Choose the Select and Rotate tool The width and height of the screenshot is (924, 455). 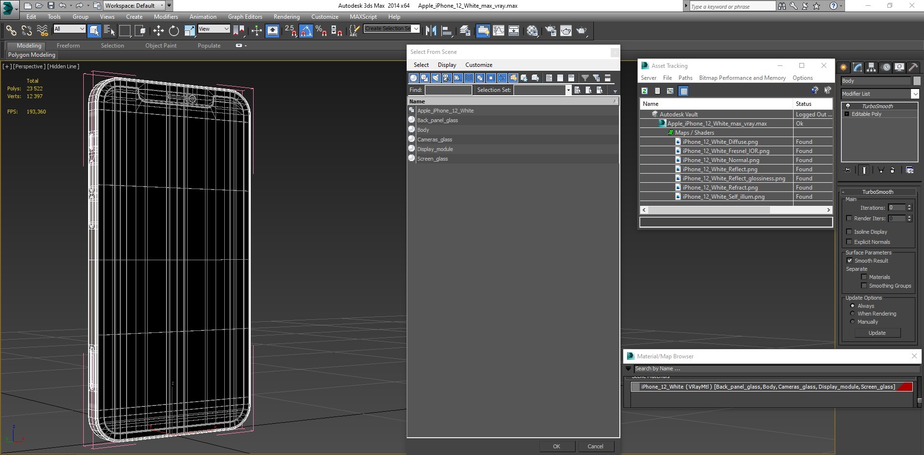(174, 31)
